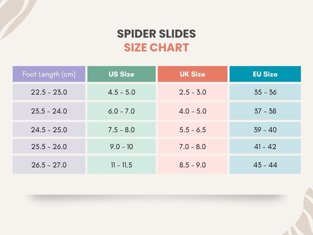Viewport: 313px width, 235px height.
Task: Click UK size cell 5.5 - 6.5
Action: coord(193,130)
